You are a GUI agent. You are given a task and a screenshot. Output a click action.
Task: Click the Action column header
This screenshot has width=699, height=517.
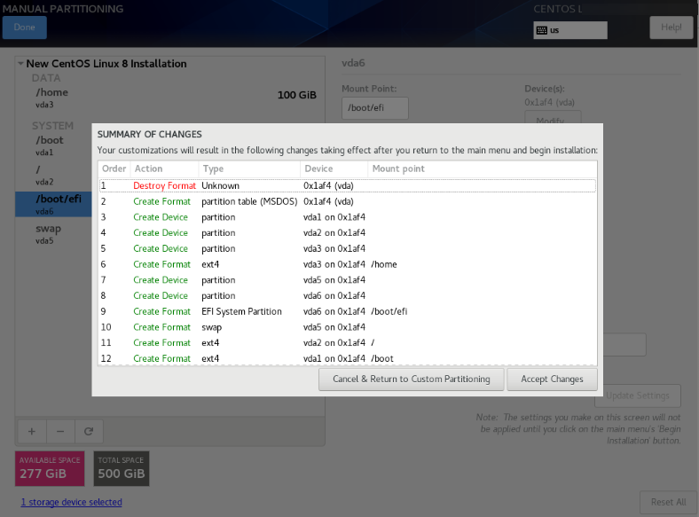point(164,168)
